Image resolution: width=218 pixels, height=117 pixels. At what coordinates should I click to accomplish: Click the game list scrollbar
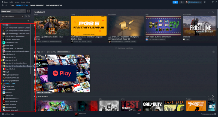(30, 49)
